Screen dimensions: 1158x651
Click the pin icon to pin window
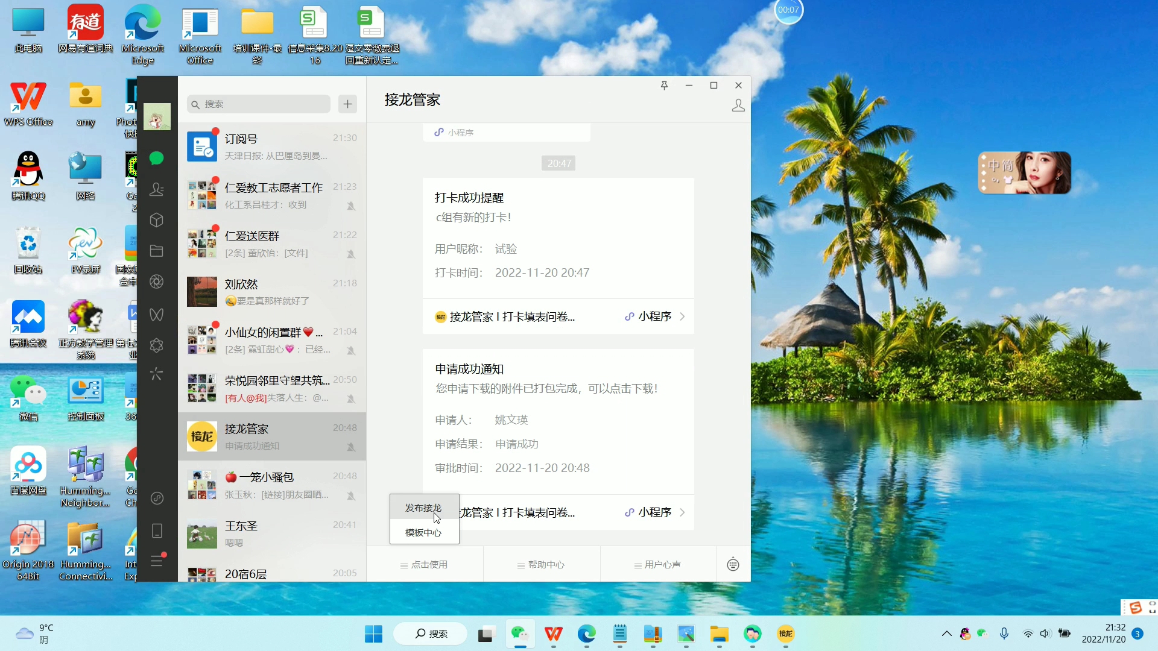tap(664, 85)
